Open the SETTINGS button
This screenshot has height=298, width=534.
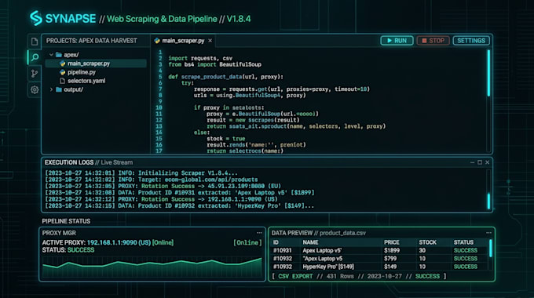(x=471, y=41)
